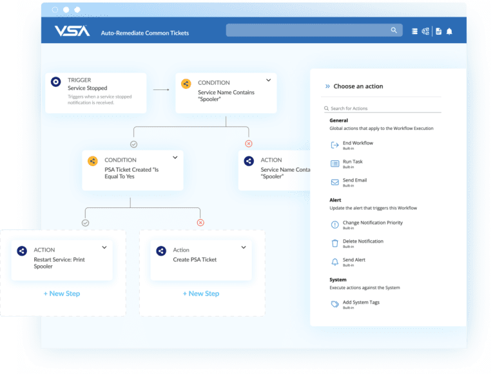Click 'Update the alert that triggers' description
495x374 pixels.
coord(373,208)
